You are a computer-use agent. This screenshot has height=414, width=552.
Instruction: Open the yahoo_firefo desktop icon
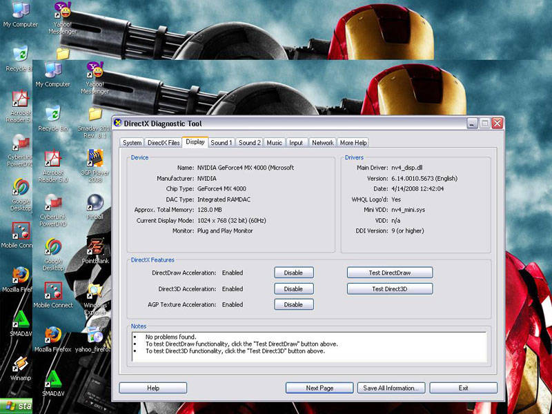tap(93, 339)
